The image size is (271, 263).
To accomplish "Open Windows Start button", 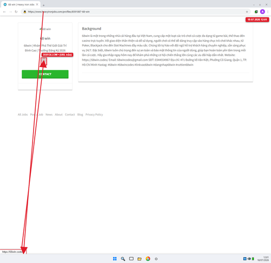I will pos(115,259).
